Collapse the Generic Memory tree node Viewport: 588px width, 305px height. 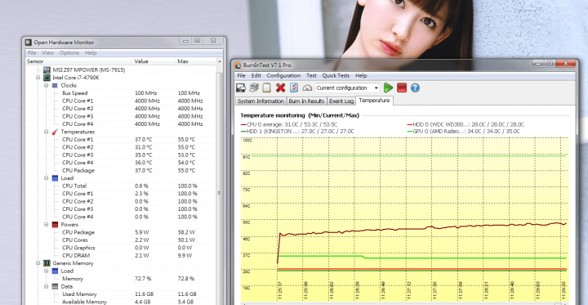coord(38,263)
